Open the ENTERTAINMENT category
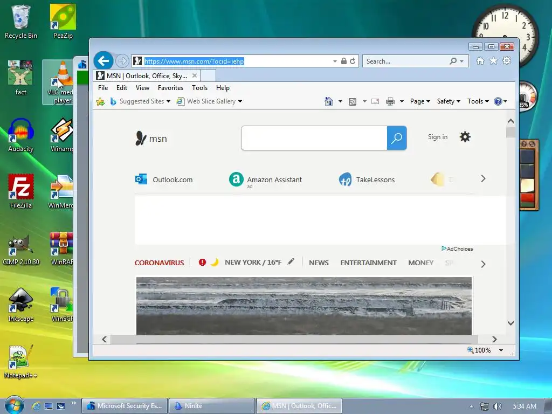The image size is (552, 414). 368,263
